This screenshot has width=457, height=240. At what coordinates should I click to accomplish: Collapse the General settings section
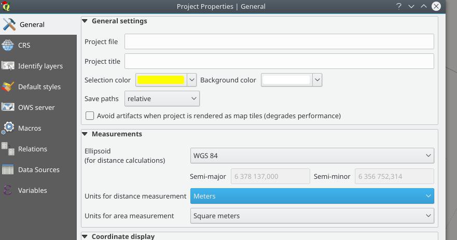[85, 21]
